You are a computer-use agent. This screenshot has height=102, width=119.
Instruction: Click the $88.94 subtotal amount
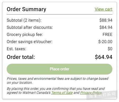coord(106,20)
